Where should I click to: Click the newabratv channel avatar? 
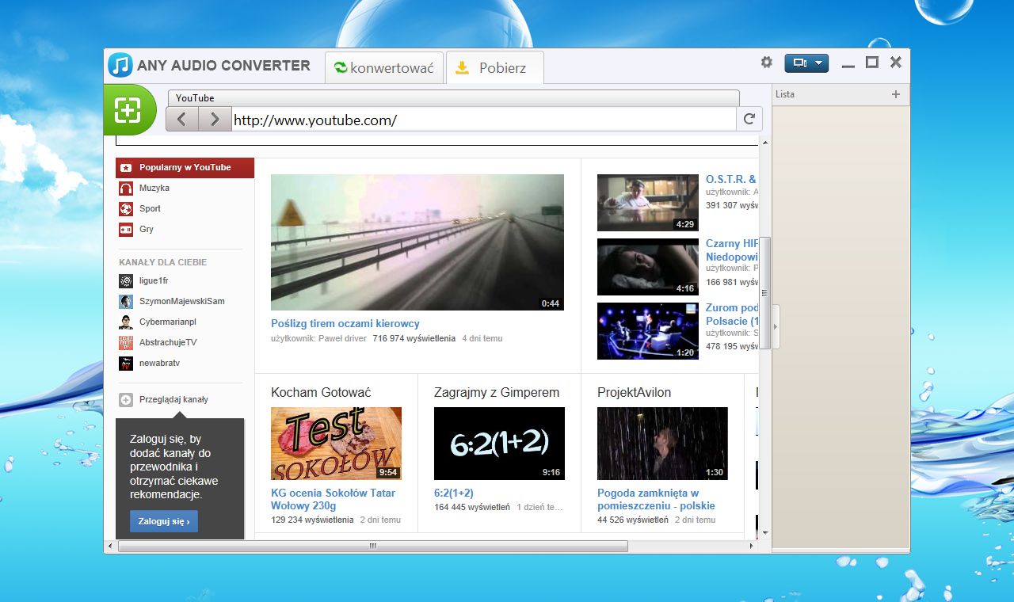(x=125, y=364)
